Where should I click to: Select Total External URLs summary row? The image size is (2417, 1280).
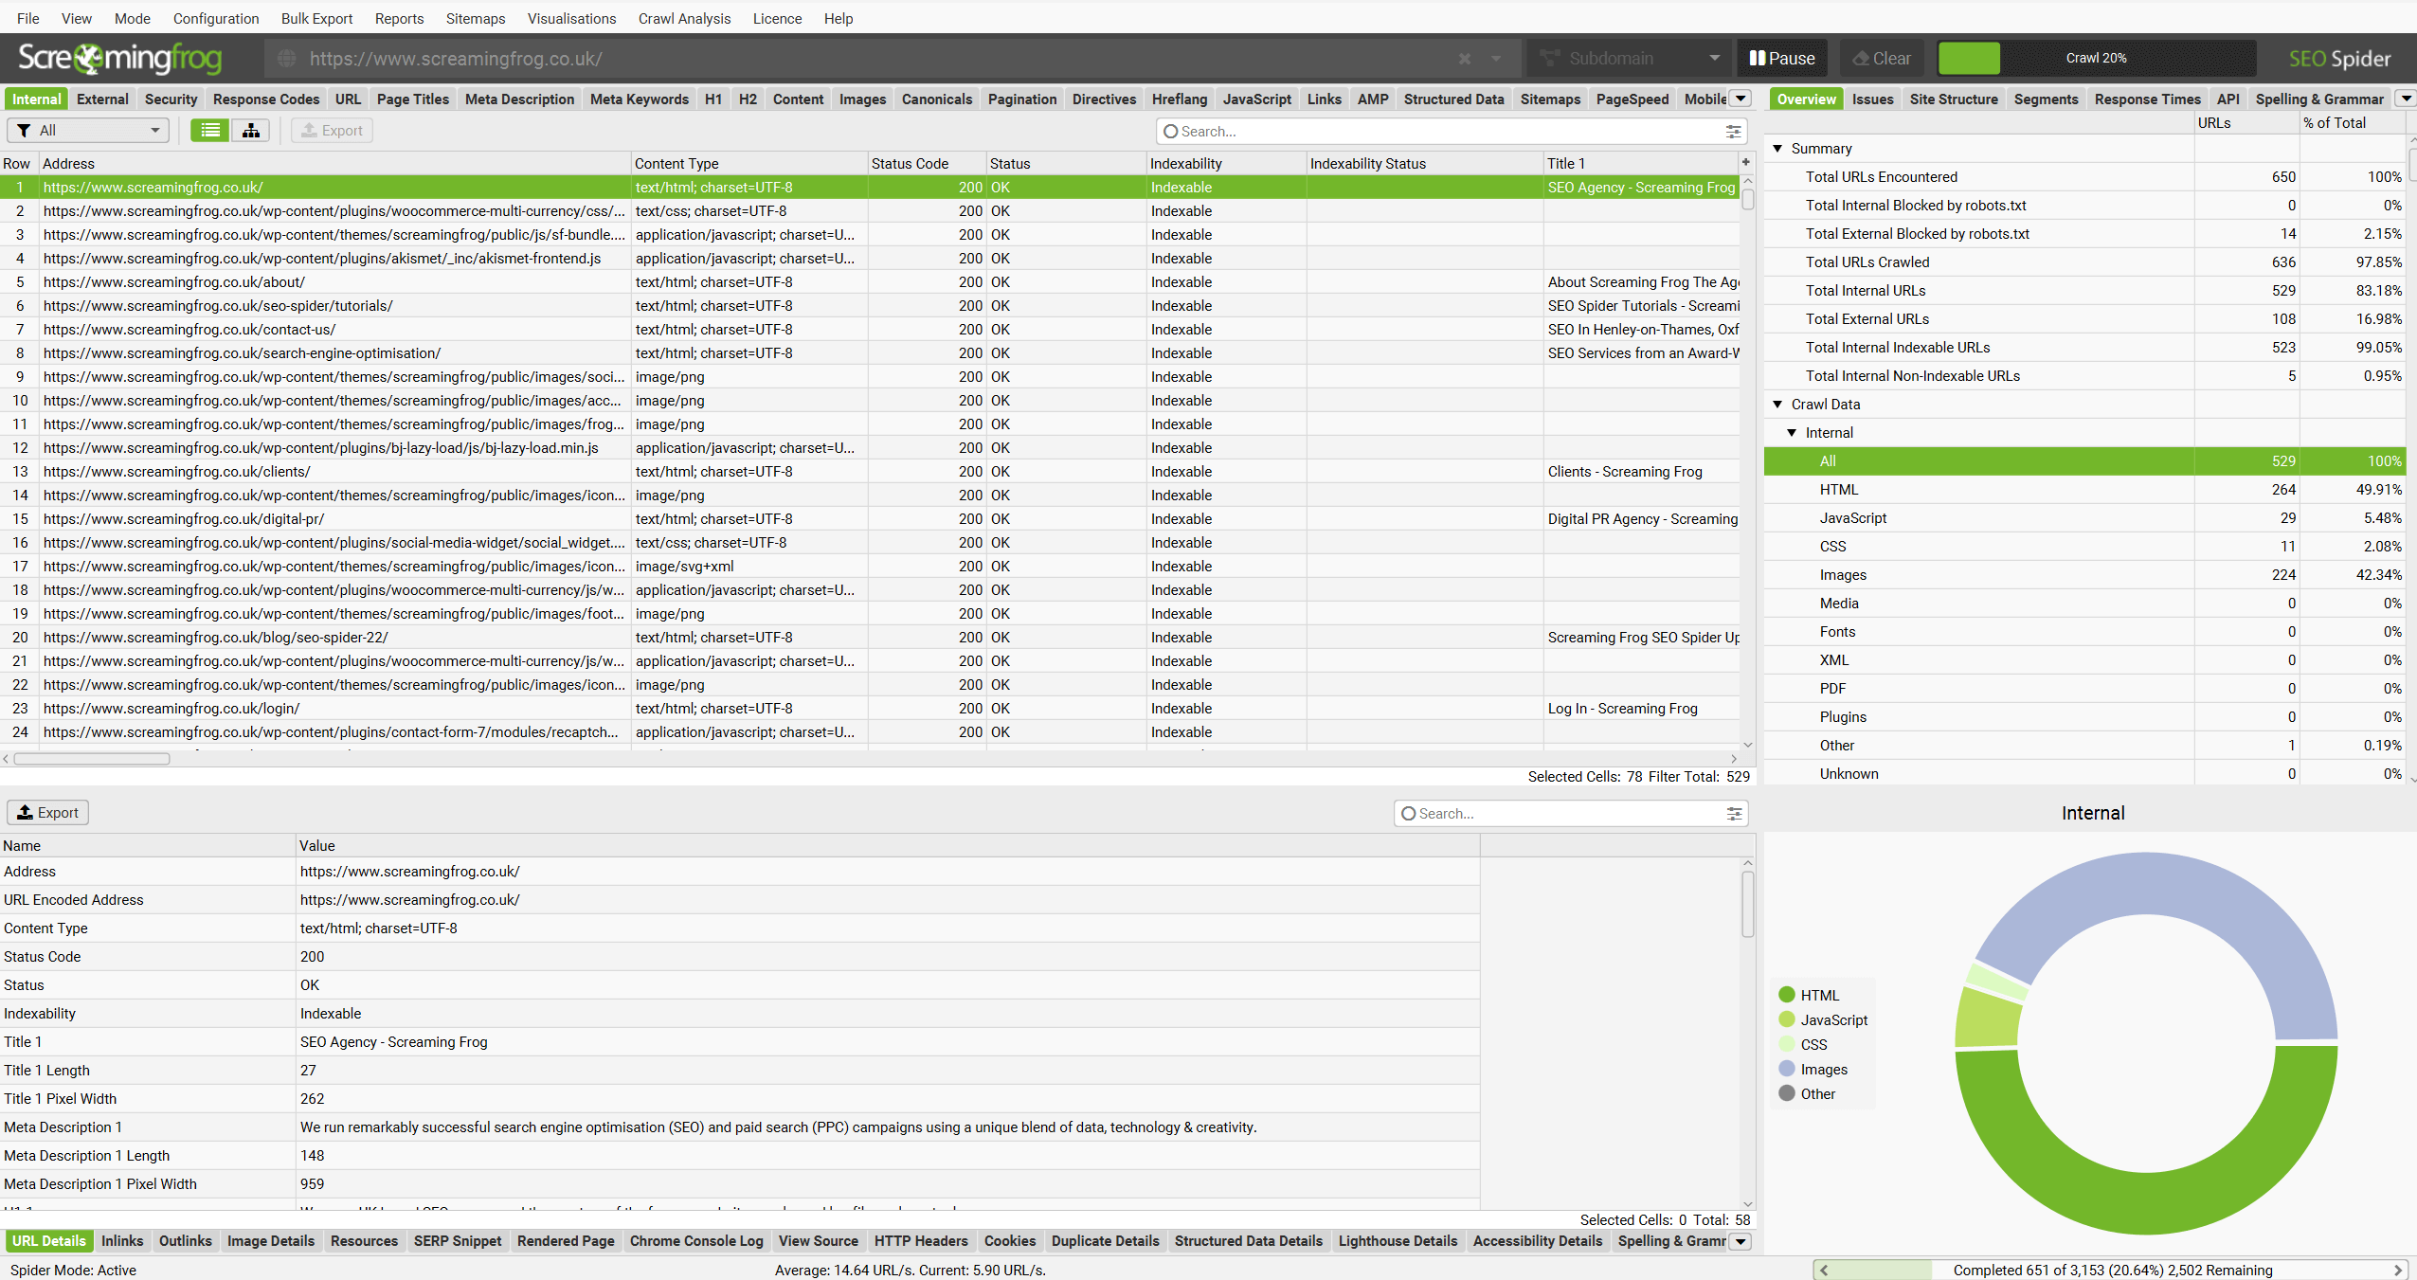coord(2083,319)
